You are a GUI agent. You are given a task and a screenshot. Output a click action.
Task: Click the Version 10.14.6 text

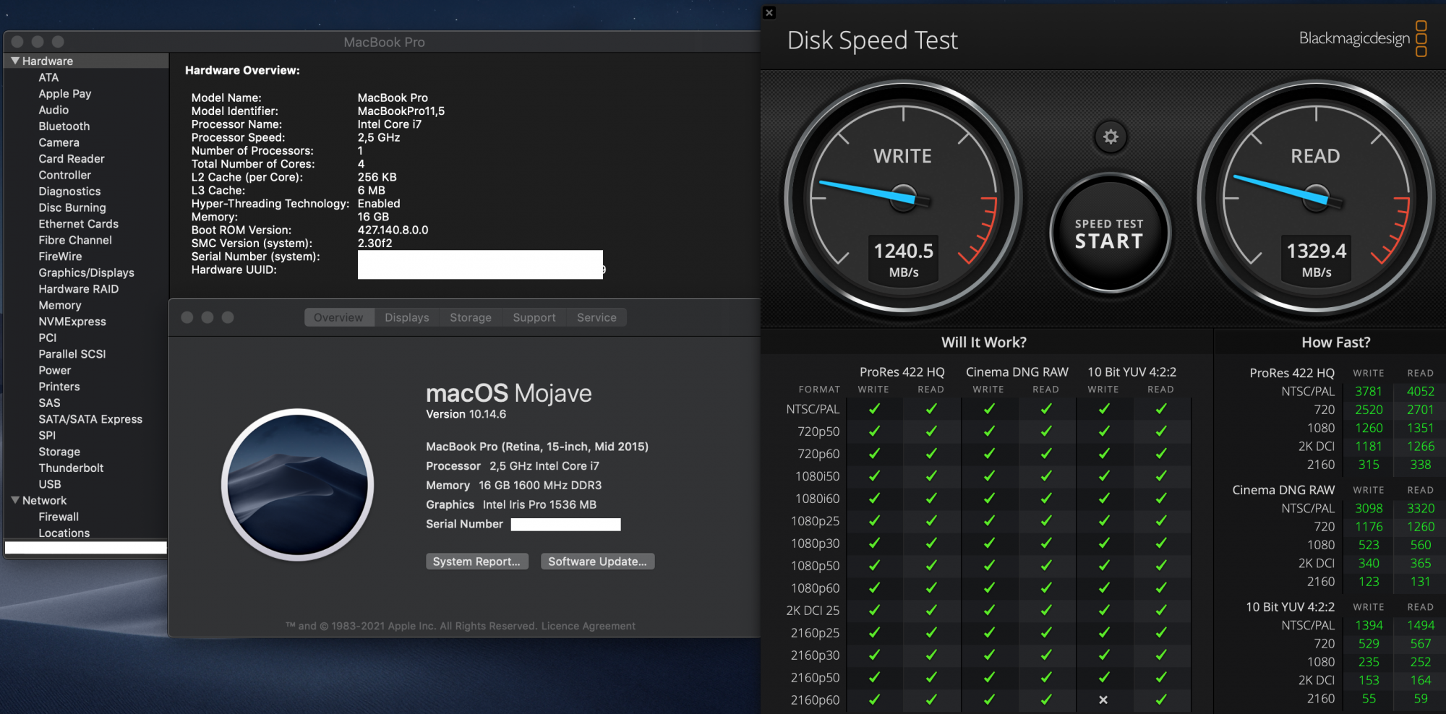tap(466, 414)
